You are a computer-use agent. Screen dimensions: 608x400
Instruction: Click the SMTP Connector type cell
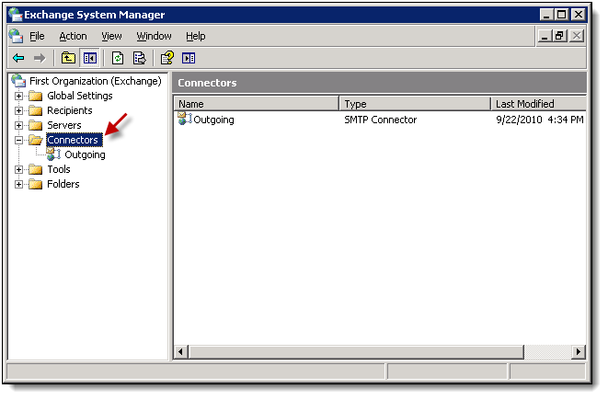[x=381, y=120]
